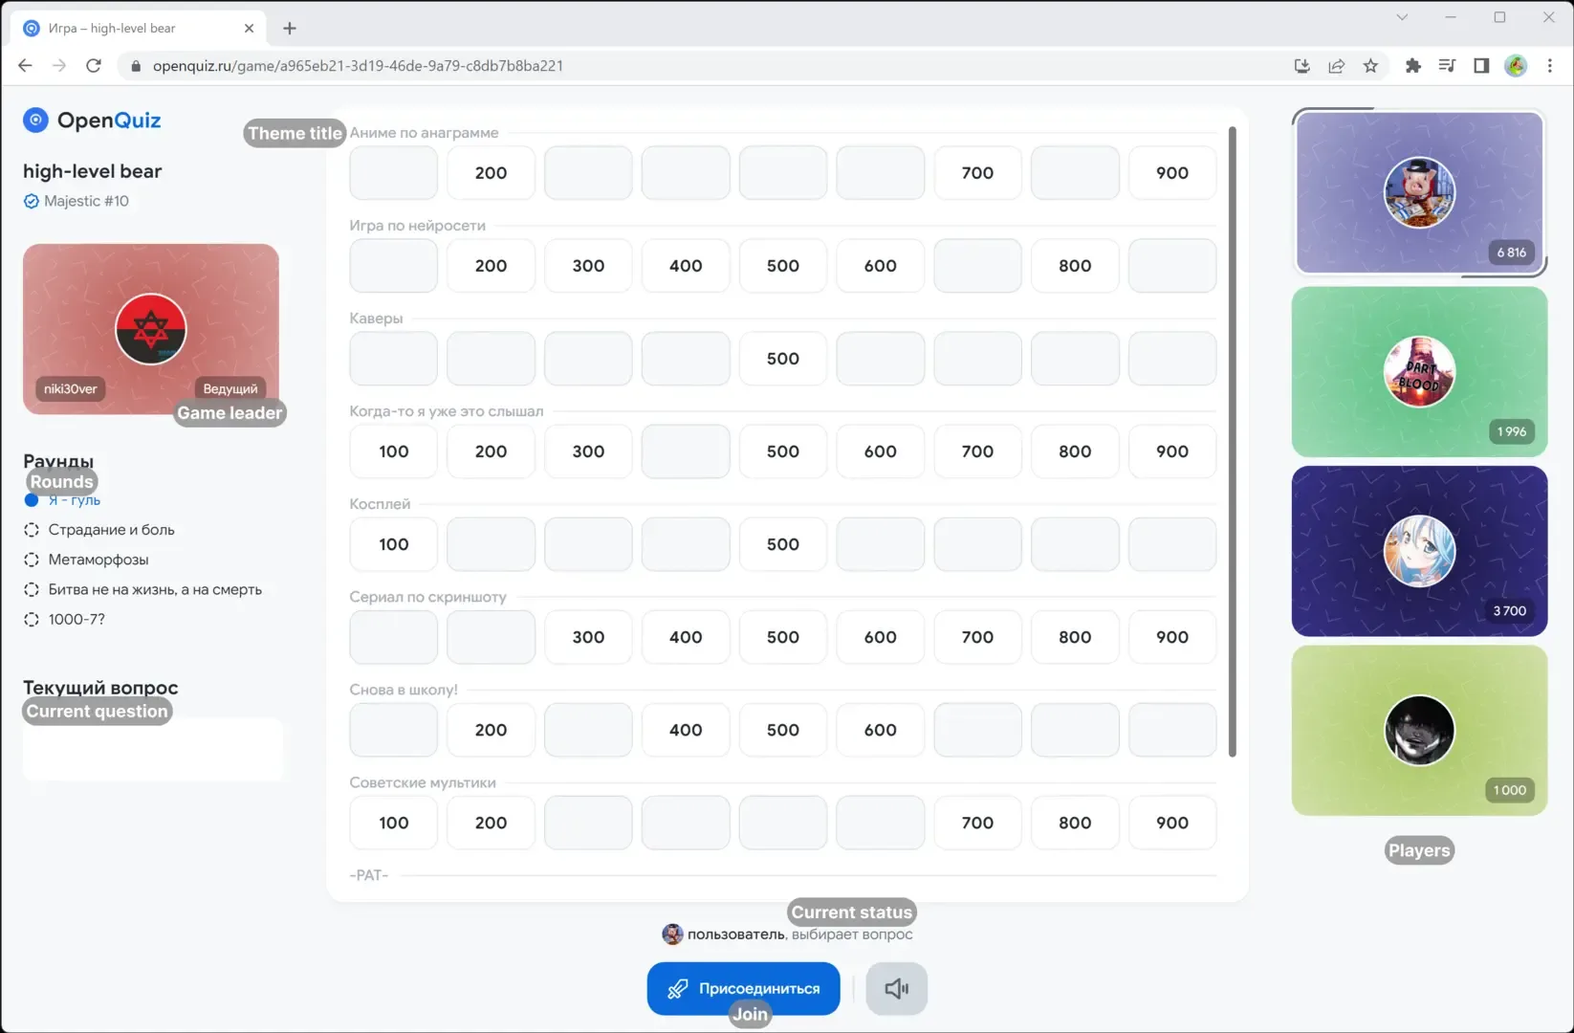This screenshot has width=1574, height=1033.
Task: Click the 'Ведущий' label on leader card
Action: point(230,388)
